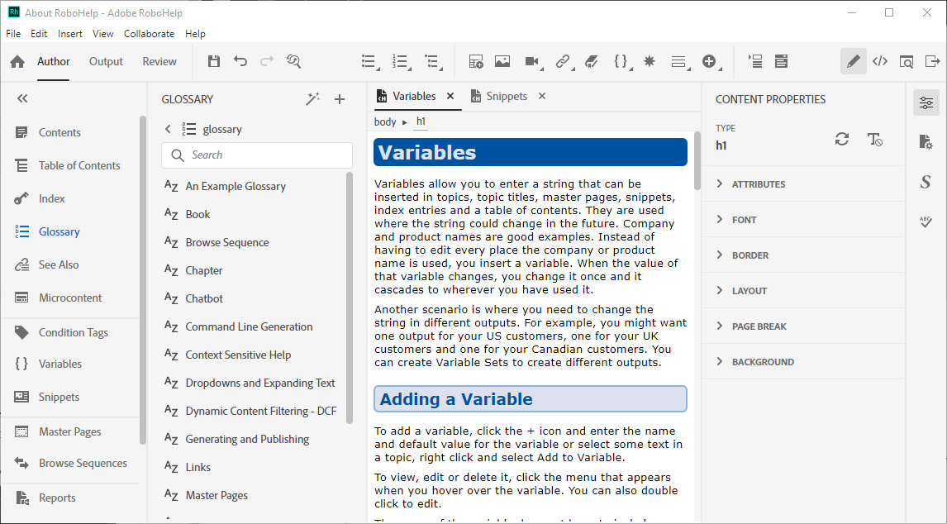Clear formatting in Content Properties
947x524 pixels.
[874, 139]
